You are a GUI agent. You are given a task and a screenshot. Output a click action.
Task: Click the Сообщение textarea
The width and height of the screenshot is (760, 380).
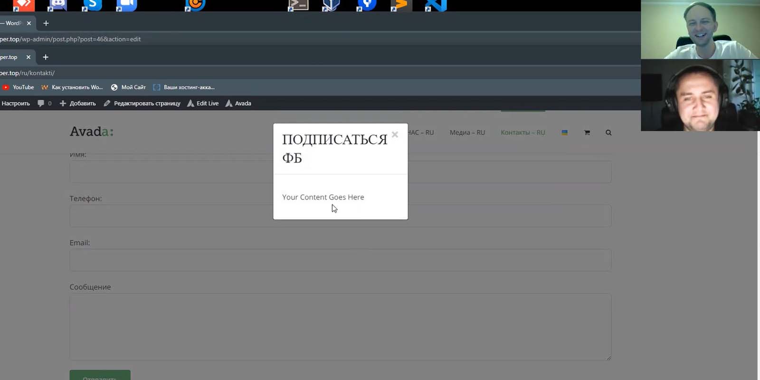pos(340,327)
